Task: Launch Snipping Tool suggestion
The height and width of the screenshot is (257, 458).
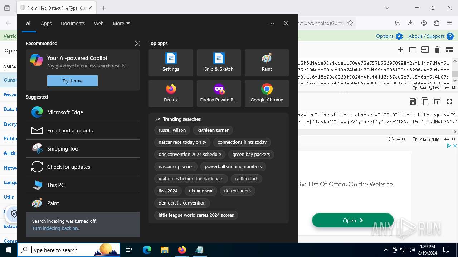Action: [83, 148]
